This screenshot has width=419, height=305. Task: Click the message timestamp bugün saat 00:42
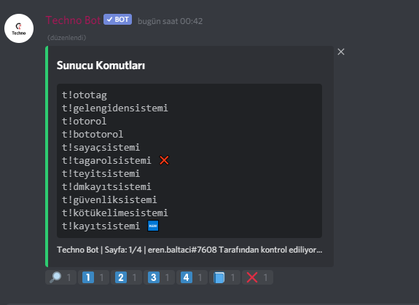170,21
